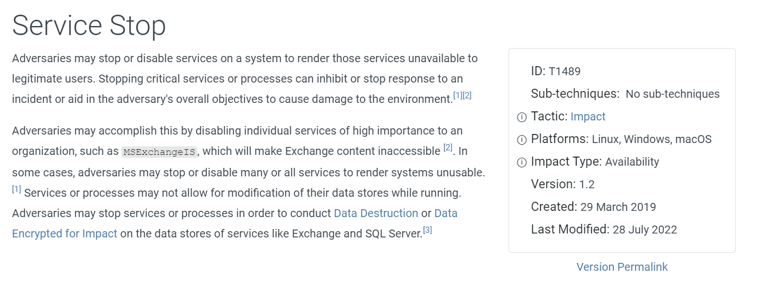This screenshot has width=758, height=290.
Task: Click the Version 1.2 entry
Action: 562,184
